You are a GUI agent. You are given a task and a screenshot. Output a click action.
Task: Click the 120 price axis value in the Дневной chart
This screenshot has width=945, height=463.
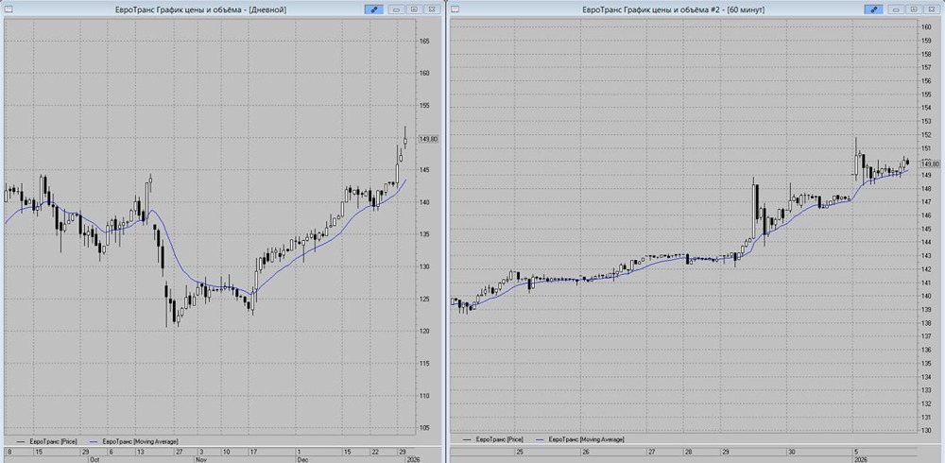[424, 331]
